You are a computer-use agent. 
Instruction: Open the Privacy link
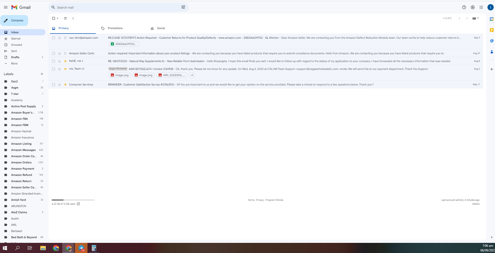[x=260, y=200]
